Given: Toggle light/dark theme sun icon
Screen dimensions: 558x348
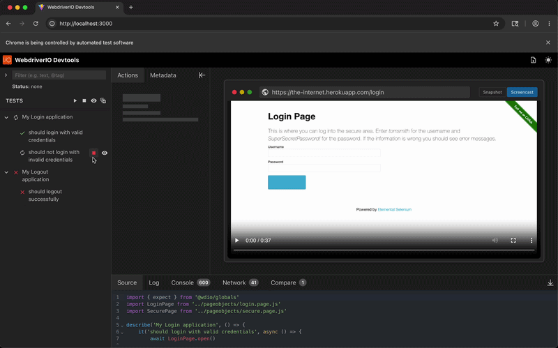Looking at the screenshot, I should click(548, 60).
